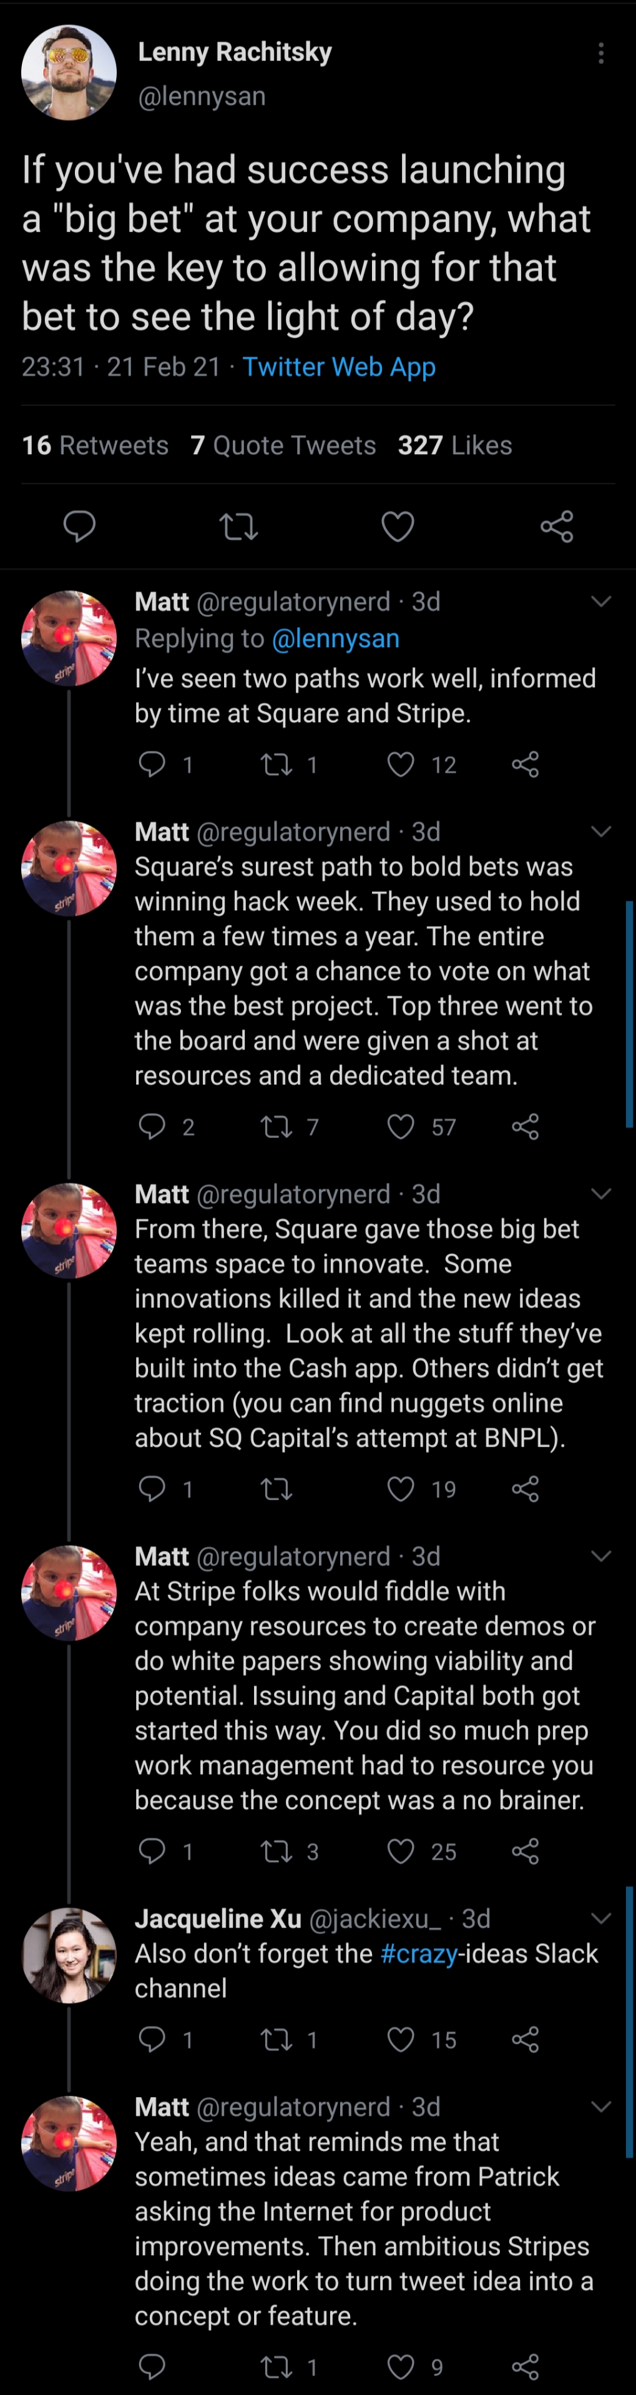This screenshot has height=2395, width=636.
Task: Like the main tweet by Lenny Rachitsky
Action: (398, 527)
